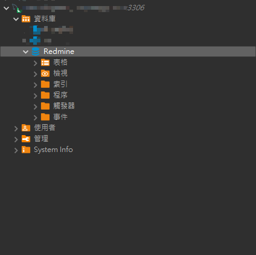Expand the 觸發器 triggers node

point(36,107)
